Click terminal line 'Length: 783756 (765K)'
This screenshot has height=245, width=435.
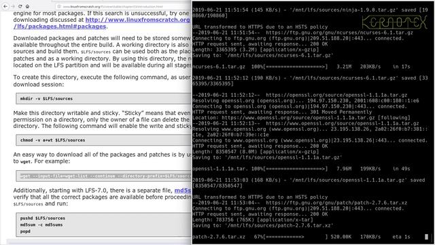click(252, 219)
